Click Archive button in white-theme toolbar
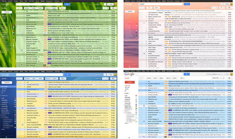235x139 pixels. pyautogui.click(x=149, y=78)
